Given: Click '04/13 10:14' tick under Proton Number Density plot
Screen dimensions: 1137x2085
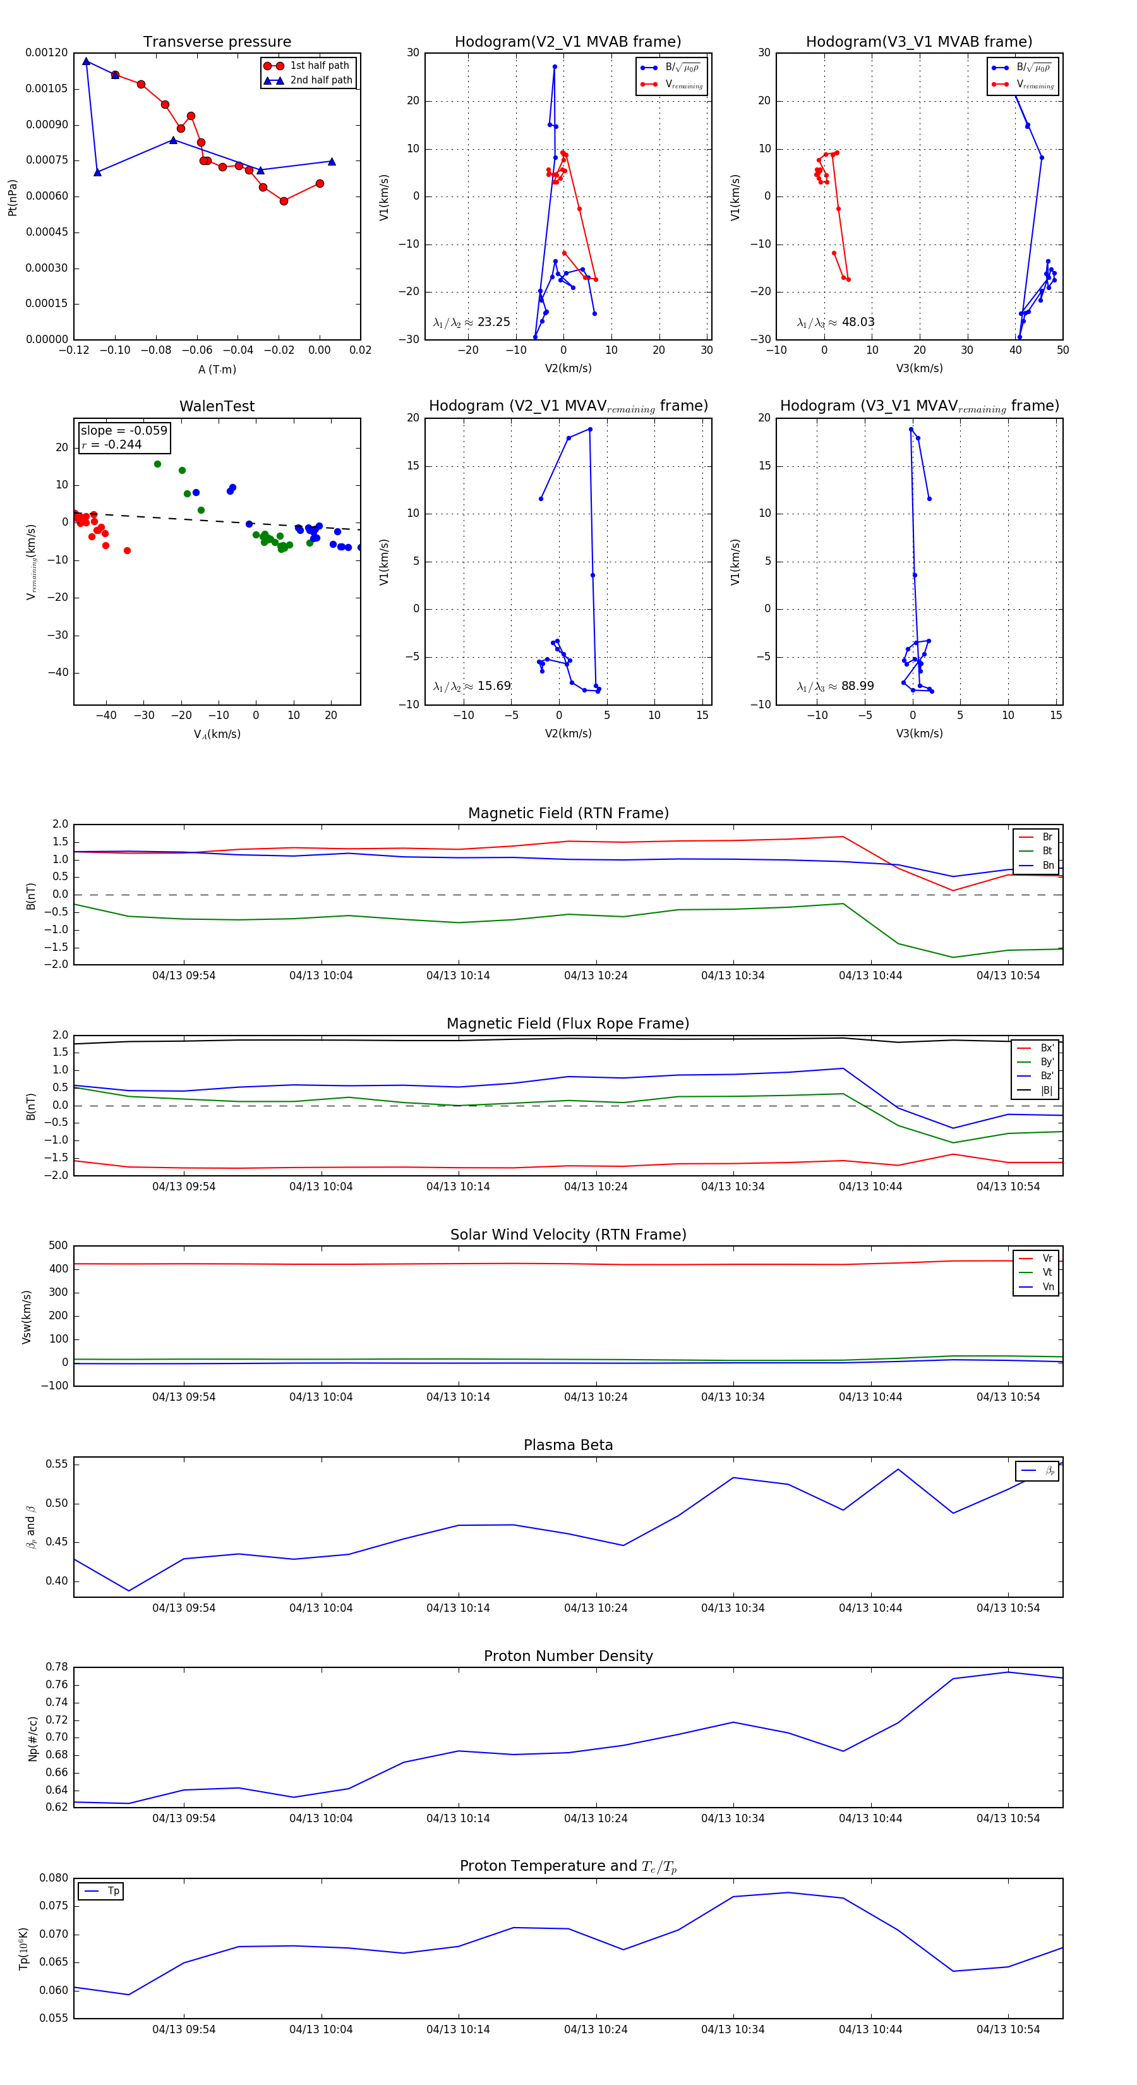Looking at the screenshot, I should (x=458, y=1819).
